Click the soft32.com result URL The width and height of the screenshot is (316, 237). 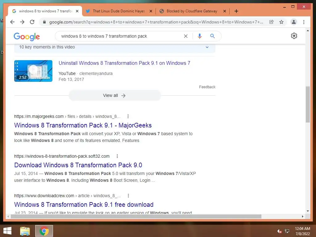(x=62, y=156)
